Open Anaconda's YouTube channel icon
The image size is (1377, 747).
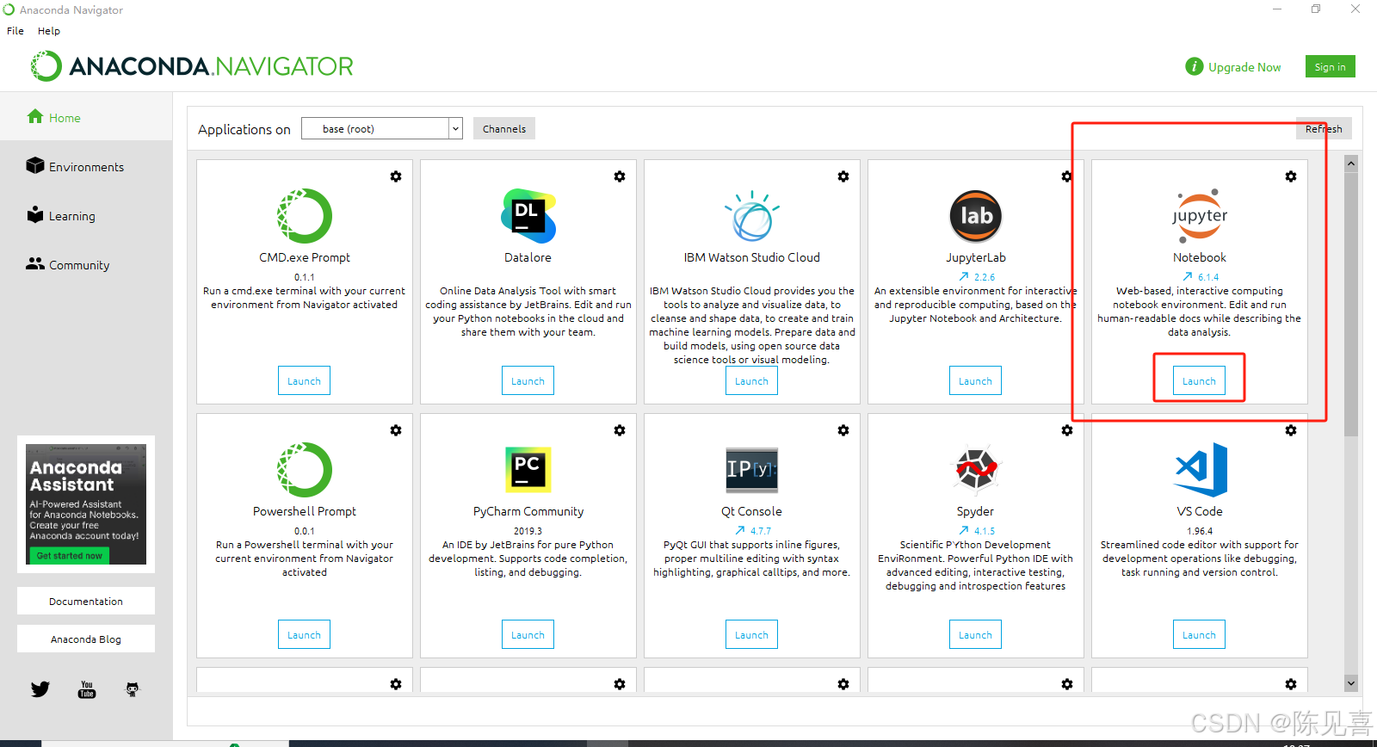[x=87, y=689]
